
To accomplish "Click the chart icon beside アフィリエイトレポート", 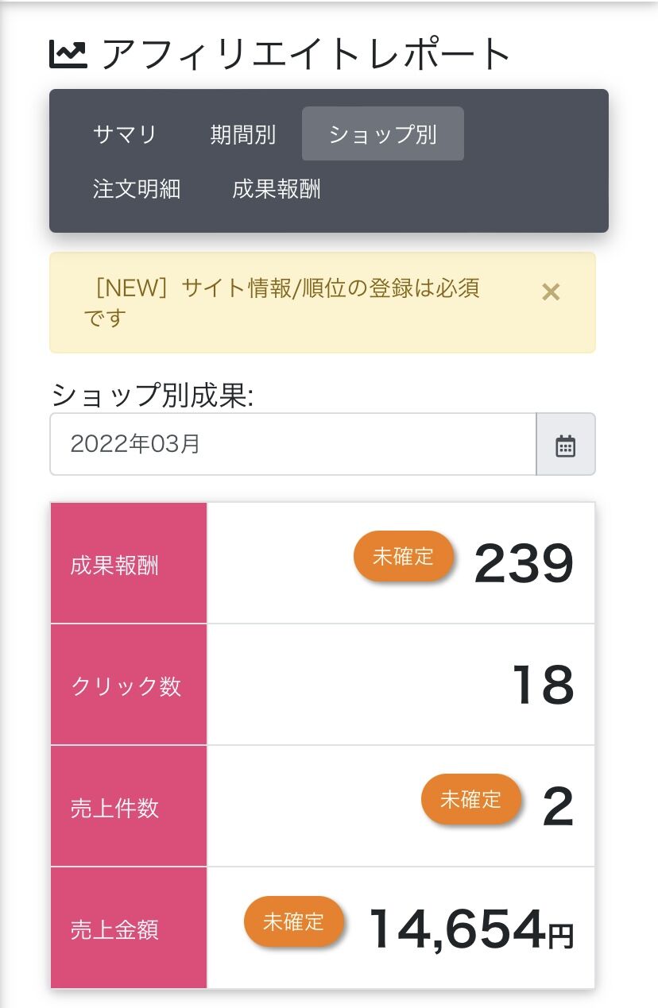I will coord(68,54).
